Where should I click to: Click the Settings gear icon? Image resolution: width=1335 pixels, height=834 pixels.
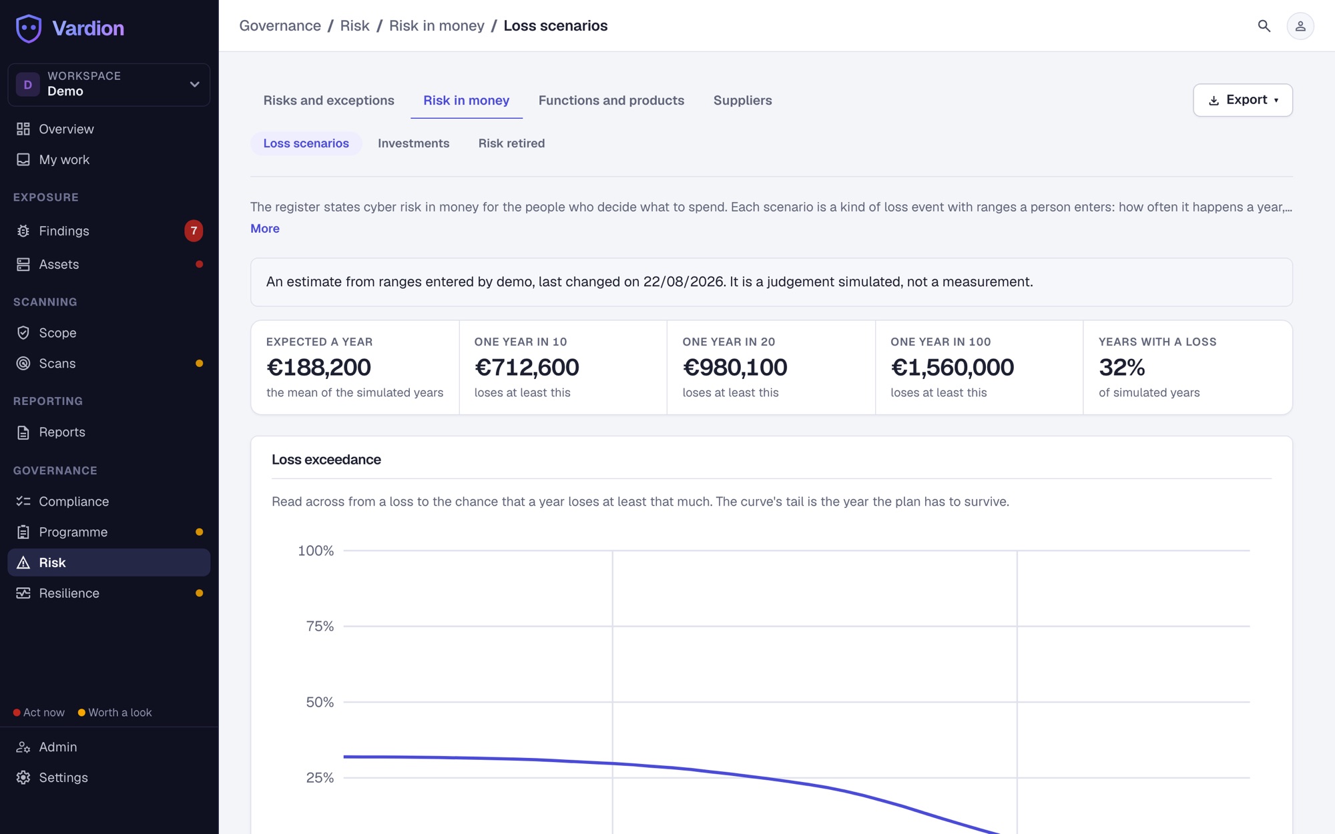(23, 778)
